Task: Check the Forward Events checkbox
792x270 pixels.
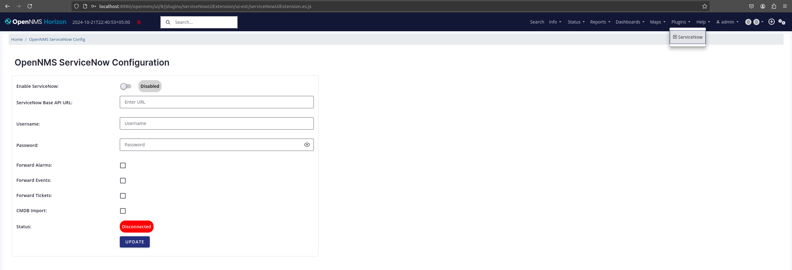Action: coord(123,181)
